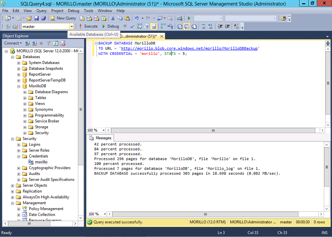Click the Increase Indent icon
The height and width of the screenshot is (237, 332).
coord(227,26)
